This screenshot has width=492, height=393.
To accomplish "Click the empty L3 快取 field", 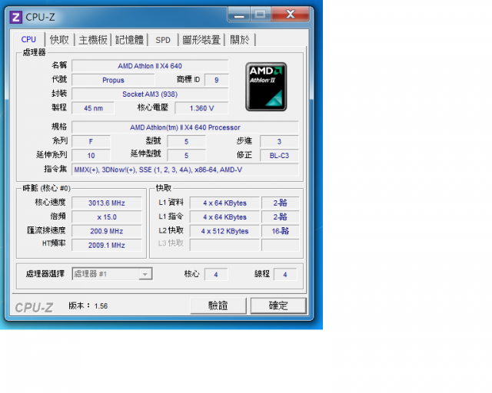I will [x=224, y=246].
